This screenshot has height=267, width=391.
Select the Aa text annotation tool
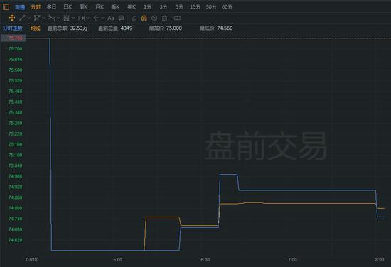(x=111, y=18)
